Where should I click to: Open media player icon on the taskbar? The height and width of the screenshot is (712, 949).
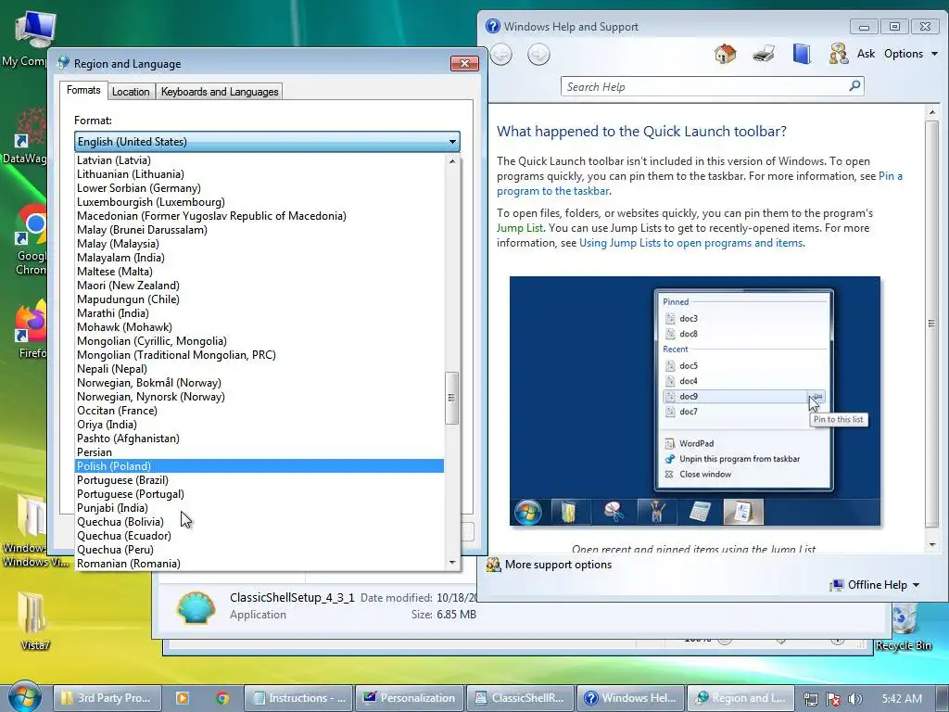pyautogui.click(x=183, y=698)
